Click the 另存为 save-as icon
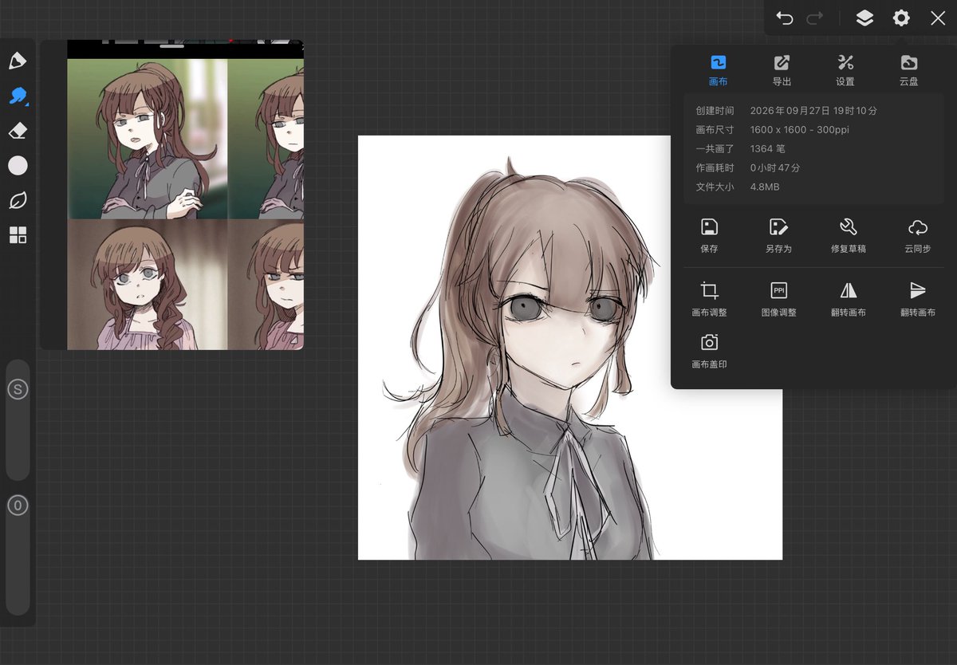 point(778,227)
